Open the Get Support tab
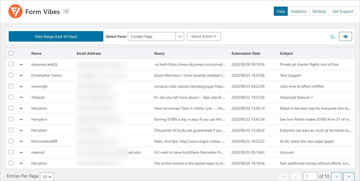The width and height of the screenshot is (360, 181). pos(343,11)
